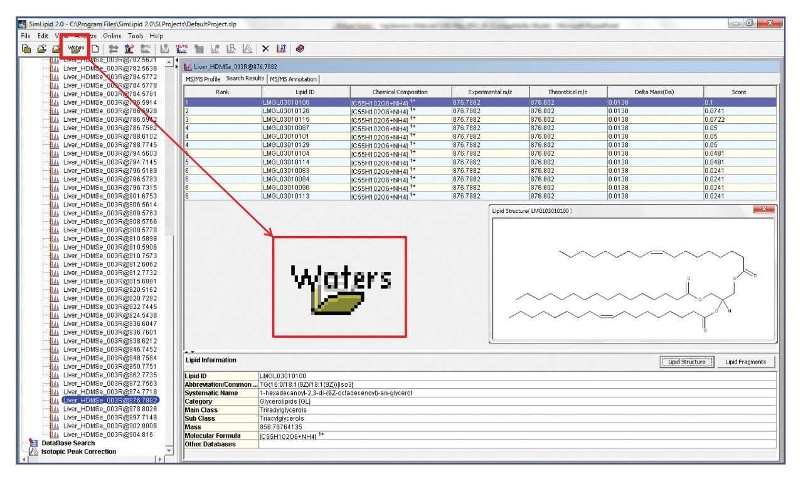Select result row with Lipid ID LMGL03010115
Screen dimensions: 803x481
coord(479,119)
